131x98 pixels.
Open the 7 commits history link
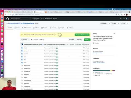point(86,44)
